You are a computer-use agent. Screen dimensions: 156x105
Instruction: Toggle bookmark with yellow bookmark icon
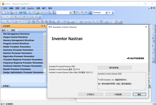click(74, 13)
